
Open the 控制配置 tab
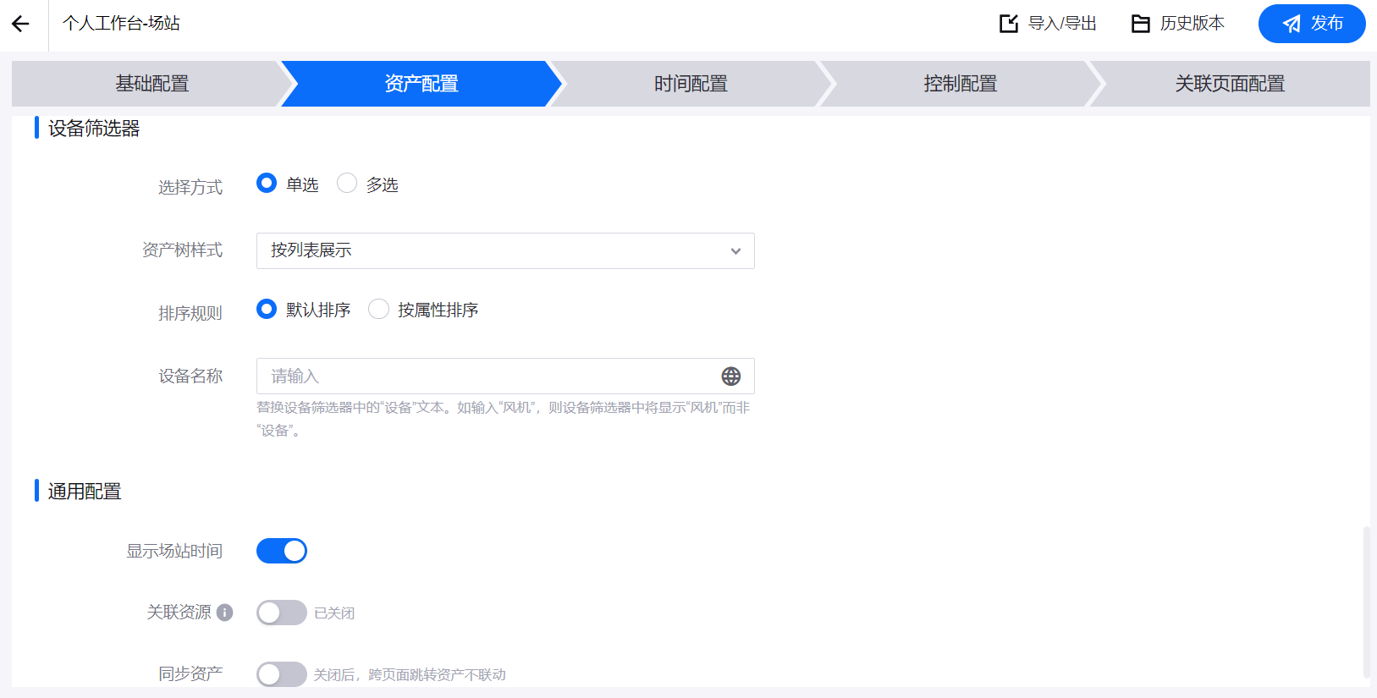(x=960, y=84)
